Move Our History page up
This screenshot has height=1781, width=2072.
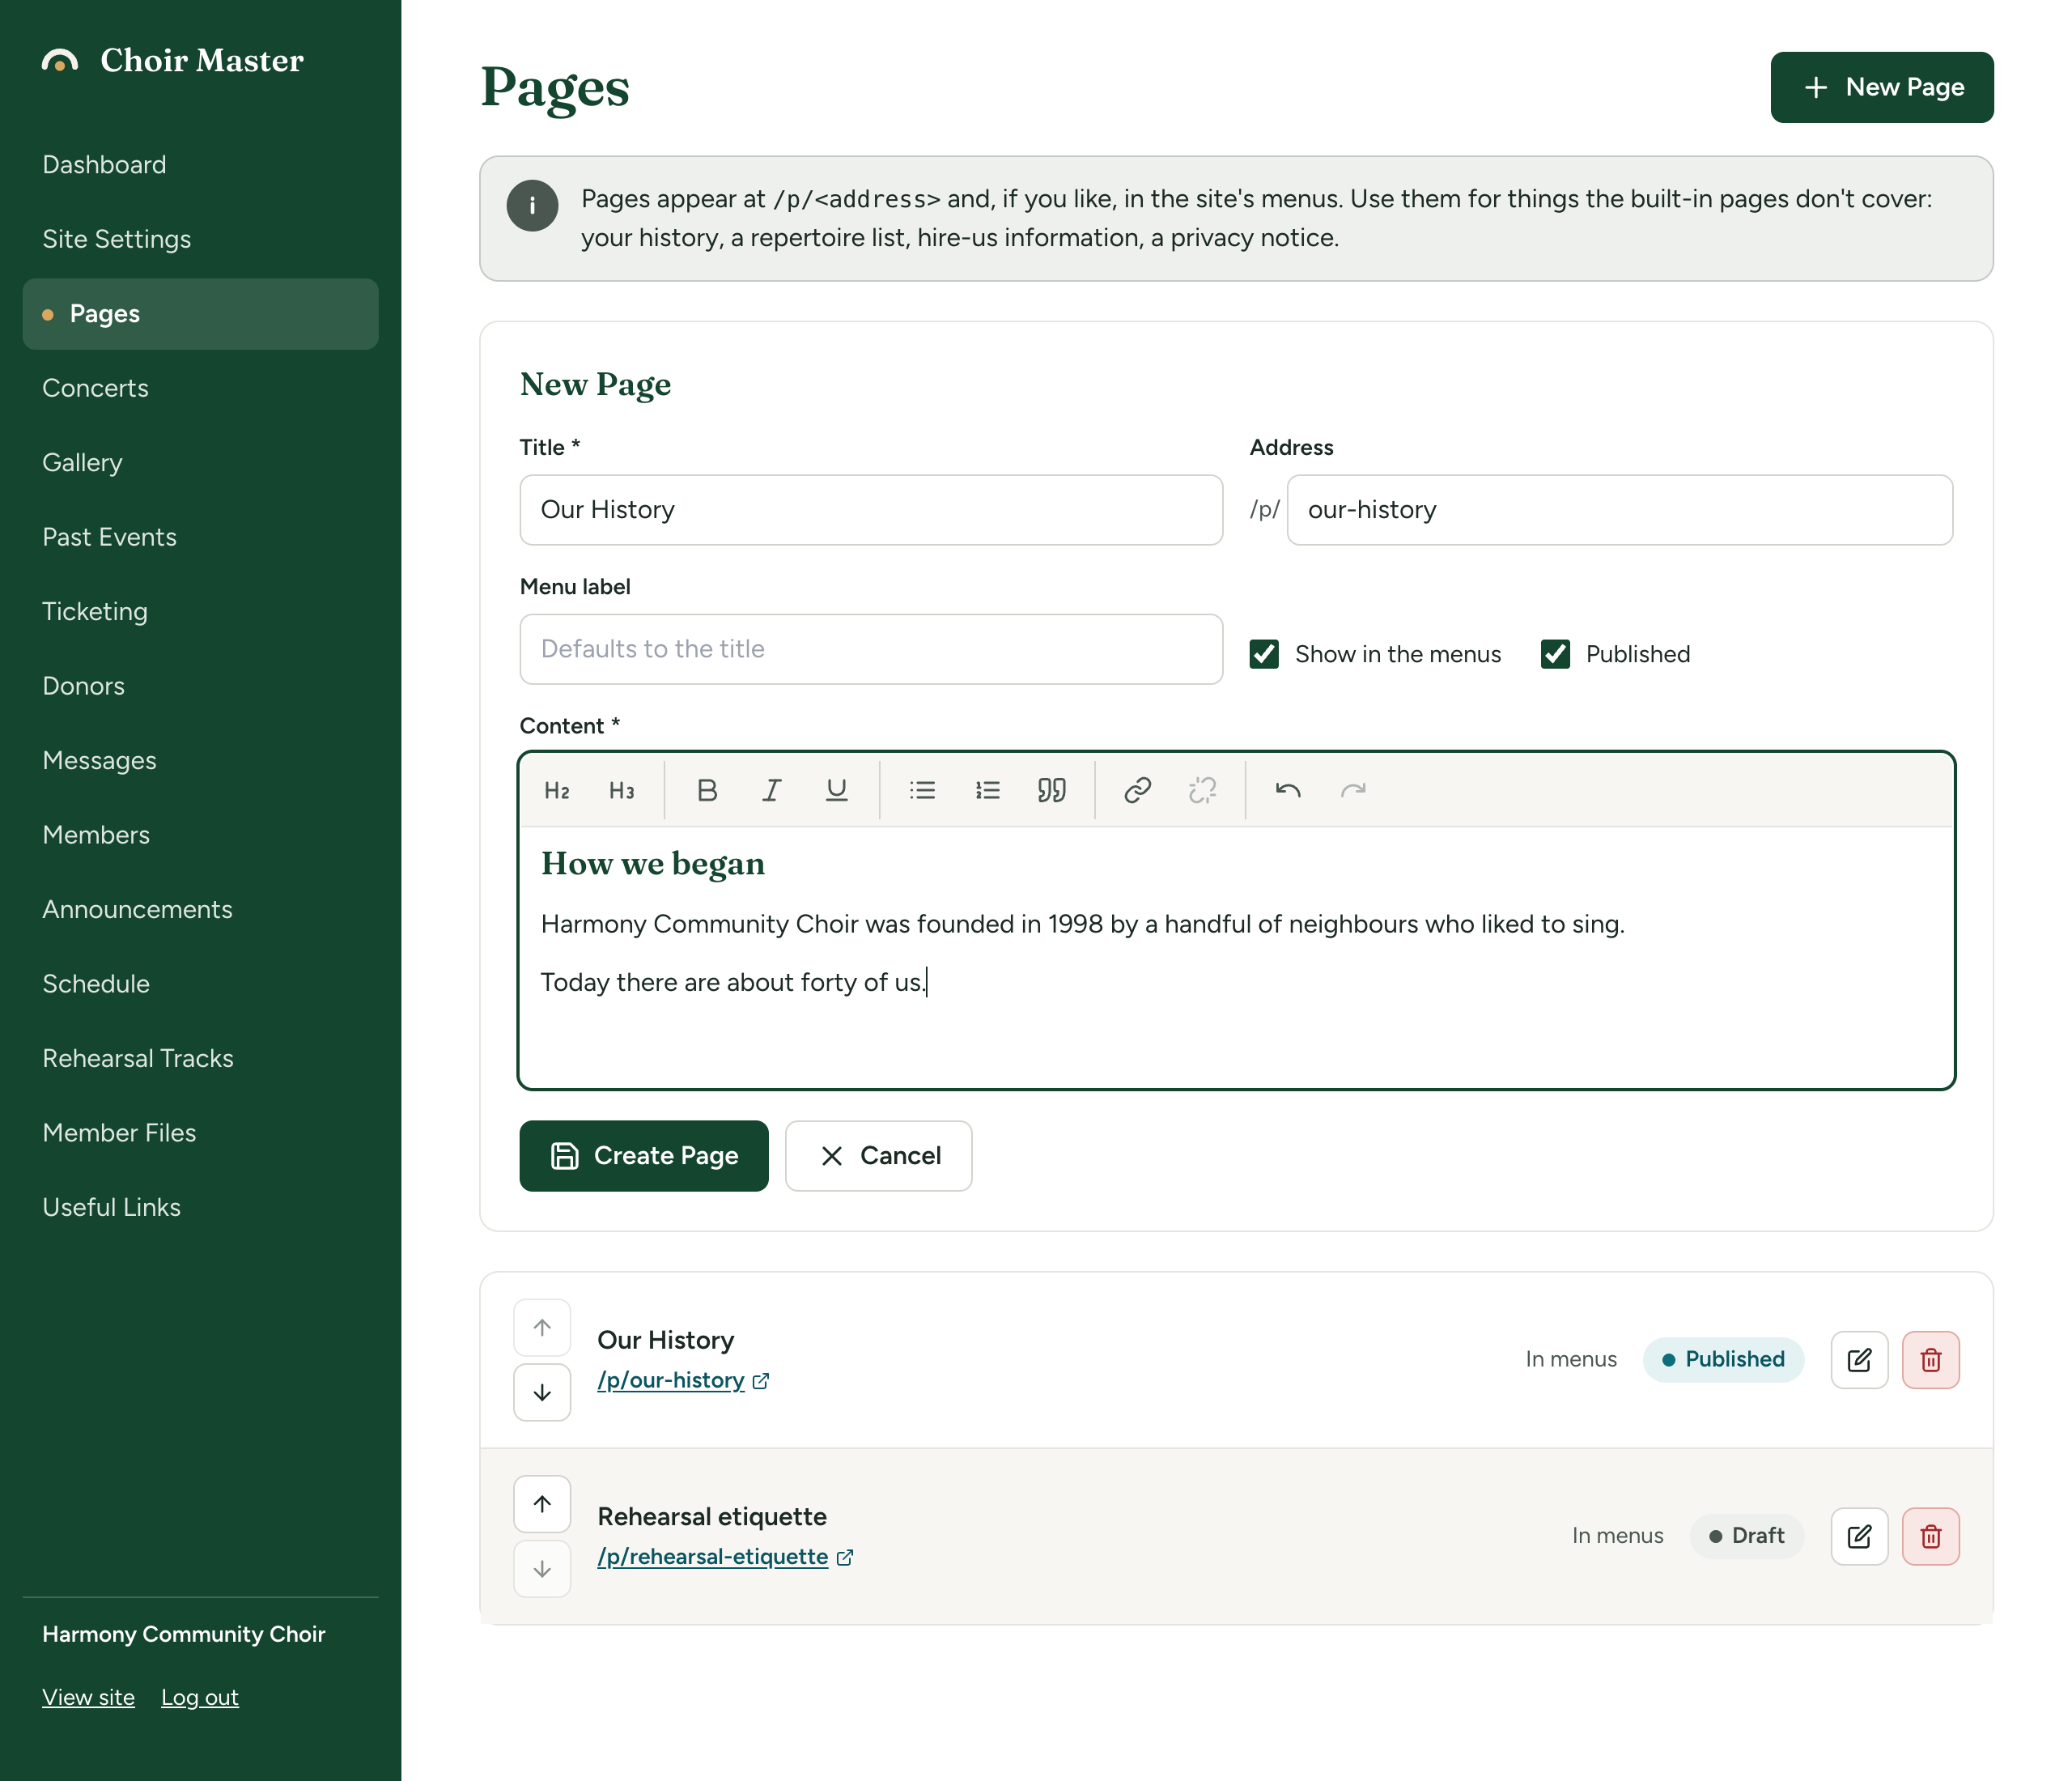pos(542,1327)
